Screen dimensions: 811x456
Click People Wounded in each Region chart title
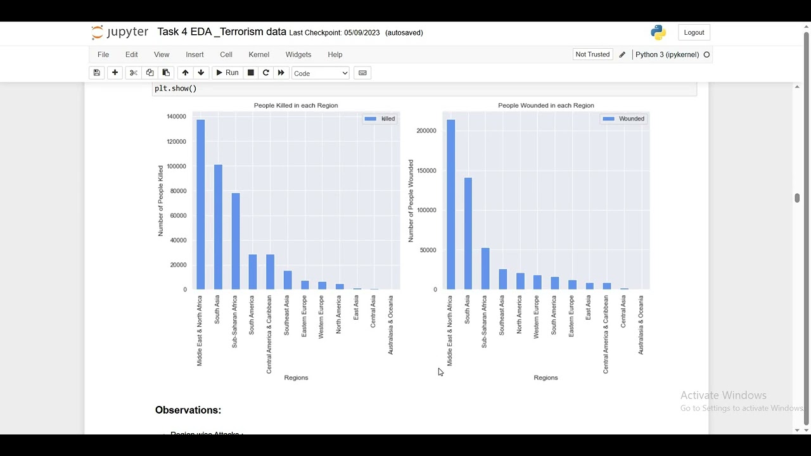(546, 105)
